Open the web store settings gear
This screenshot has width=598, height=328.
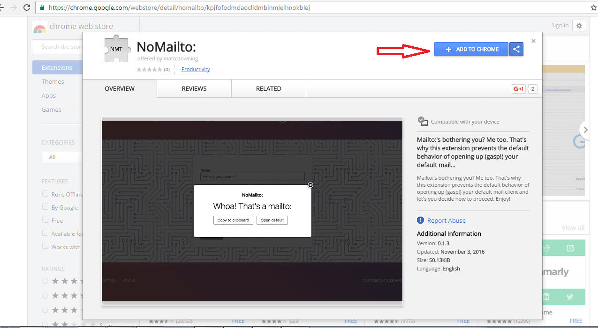579,26
